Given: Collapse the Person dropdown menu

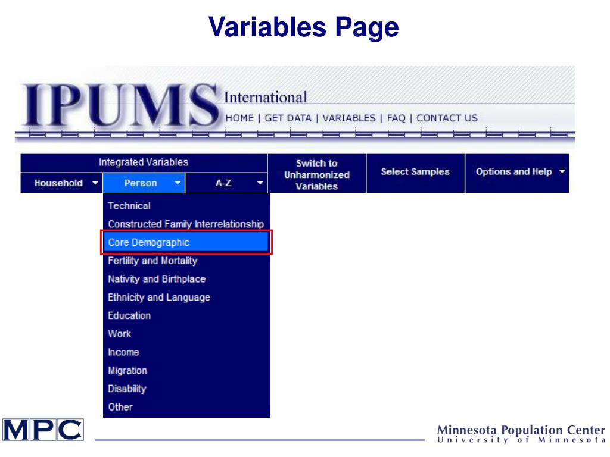Looking at the screenshot, I should [x=144, y=183].
